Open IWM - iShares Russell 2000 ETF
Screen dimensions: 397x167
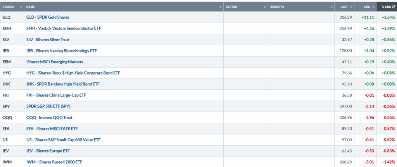(54, 162)
